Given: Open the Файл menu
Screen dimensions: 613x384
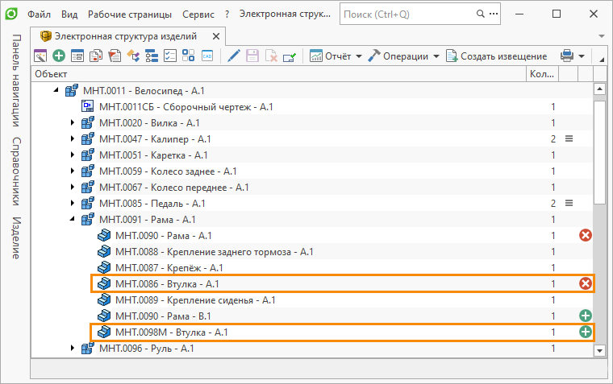Looking at the screenshot, I should 39,14.
